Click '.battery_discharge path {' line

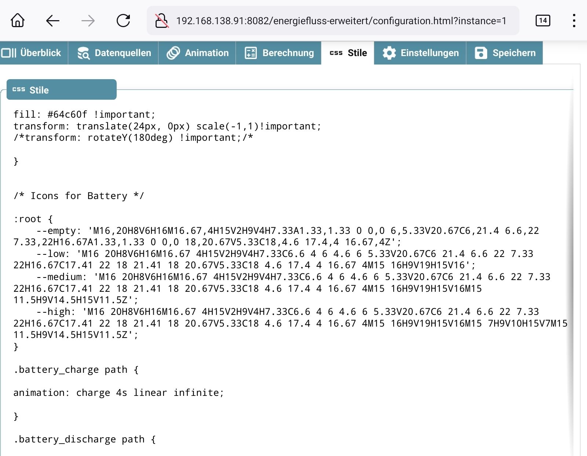coord(85,439)
